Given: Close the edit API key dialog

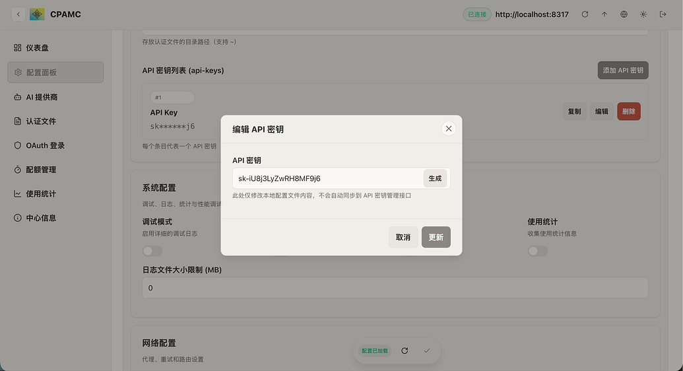Looking at the screenshot, I should pyautogui.click(x=449, y=129).
